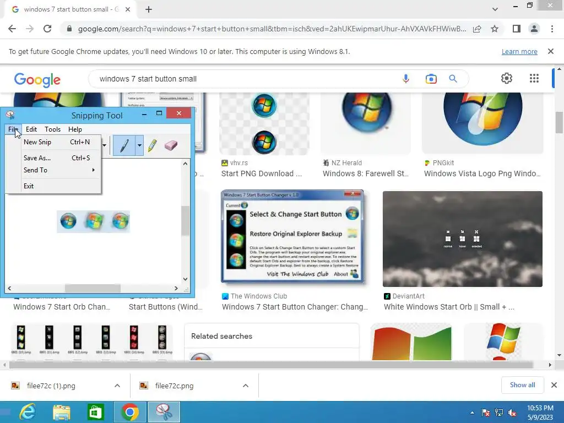This screenshot has height=423, width=564.
Task: Open a new Chrome tab
Action: (149, 9)
